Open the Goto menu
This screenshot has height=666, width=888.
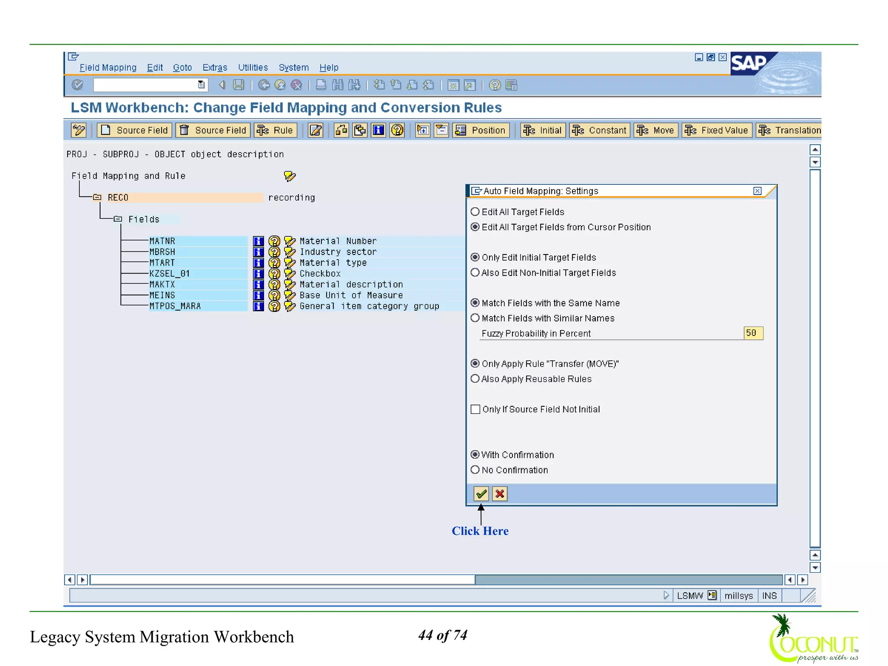tap(182, 68)
